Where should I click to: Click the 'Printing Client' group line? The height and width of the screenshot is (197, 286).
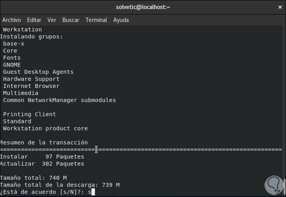pyautogui.click(x=29, y=114)
